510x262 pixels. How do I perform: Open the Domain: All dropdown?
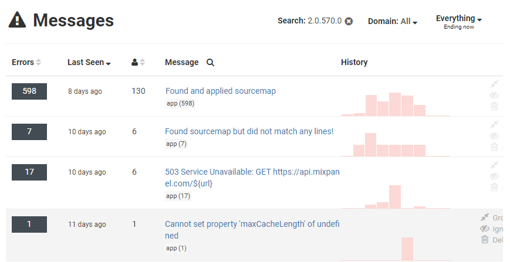(x=393, y=22)
